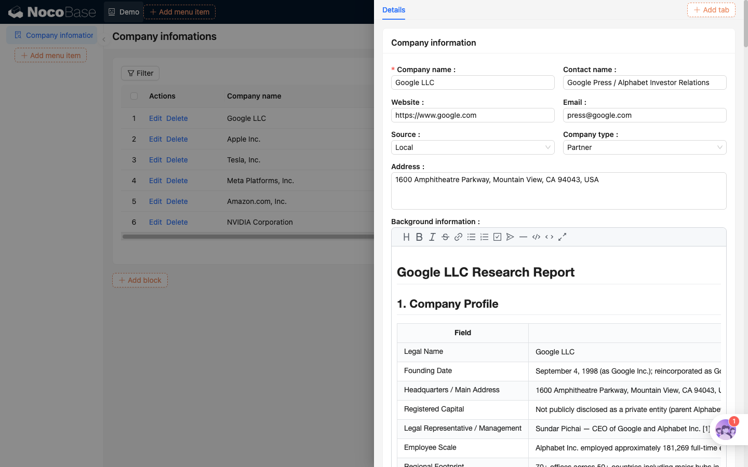Switch to the Details tab

point(394,10)
